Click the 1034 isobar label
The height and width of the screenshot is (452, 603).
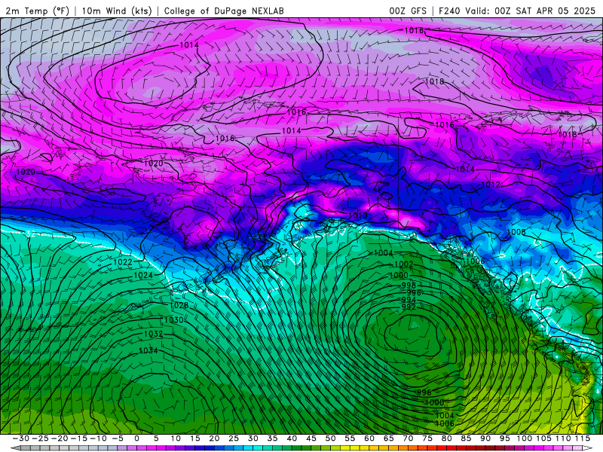click(148, 350)
